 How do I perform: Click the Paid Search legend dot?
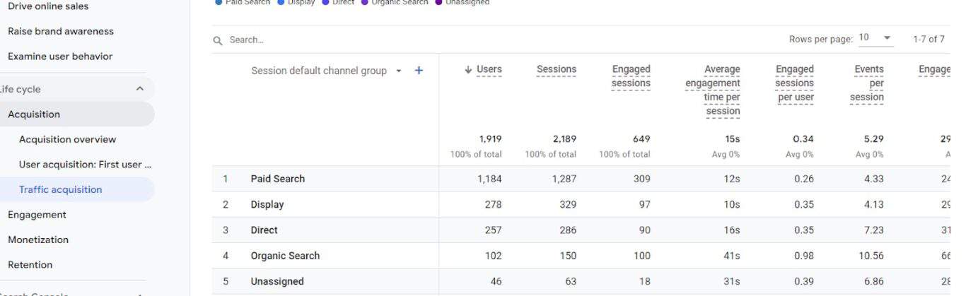[x=219, y=2]
